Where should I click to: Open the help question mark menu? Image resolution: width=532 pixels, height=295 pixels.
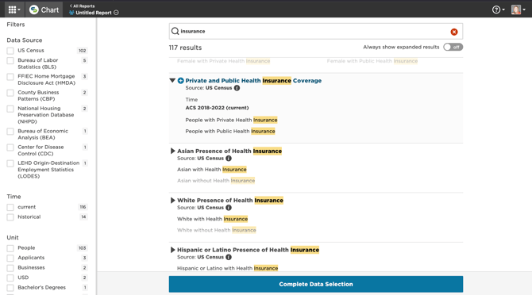(498, 10)
